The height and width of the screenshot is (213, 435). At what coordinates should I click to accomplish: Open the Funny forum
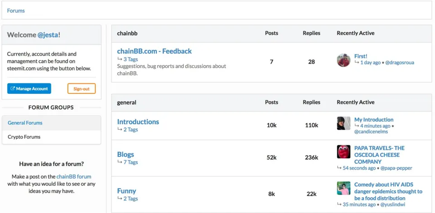126,191
